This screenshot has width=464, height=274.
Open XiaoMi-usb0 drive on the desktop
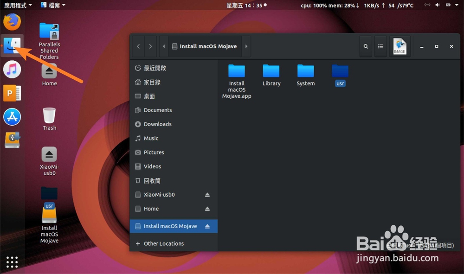49,161
